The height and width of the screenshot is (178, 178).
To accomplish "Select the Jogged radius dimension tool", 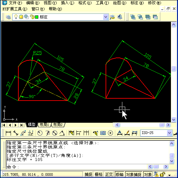I will (47, 133).
